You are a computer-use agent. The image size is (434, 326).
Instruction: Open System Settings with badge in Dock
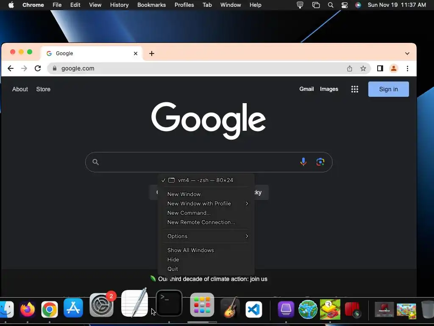102,305
